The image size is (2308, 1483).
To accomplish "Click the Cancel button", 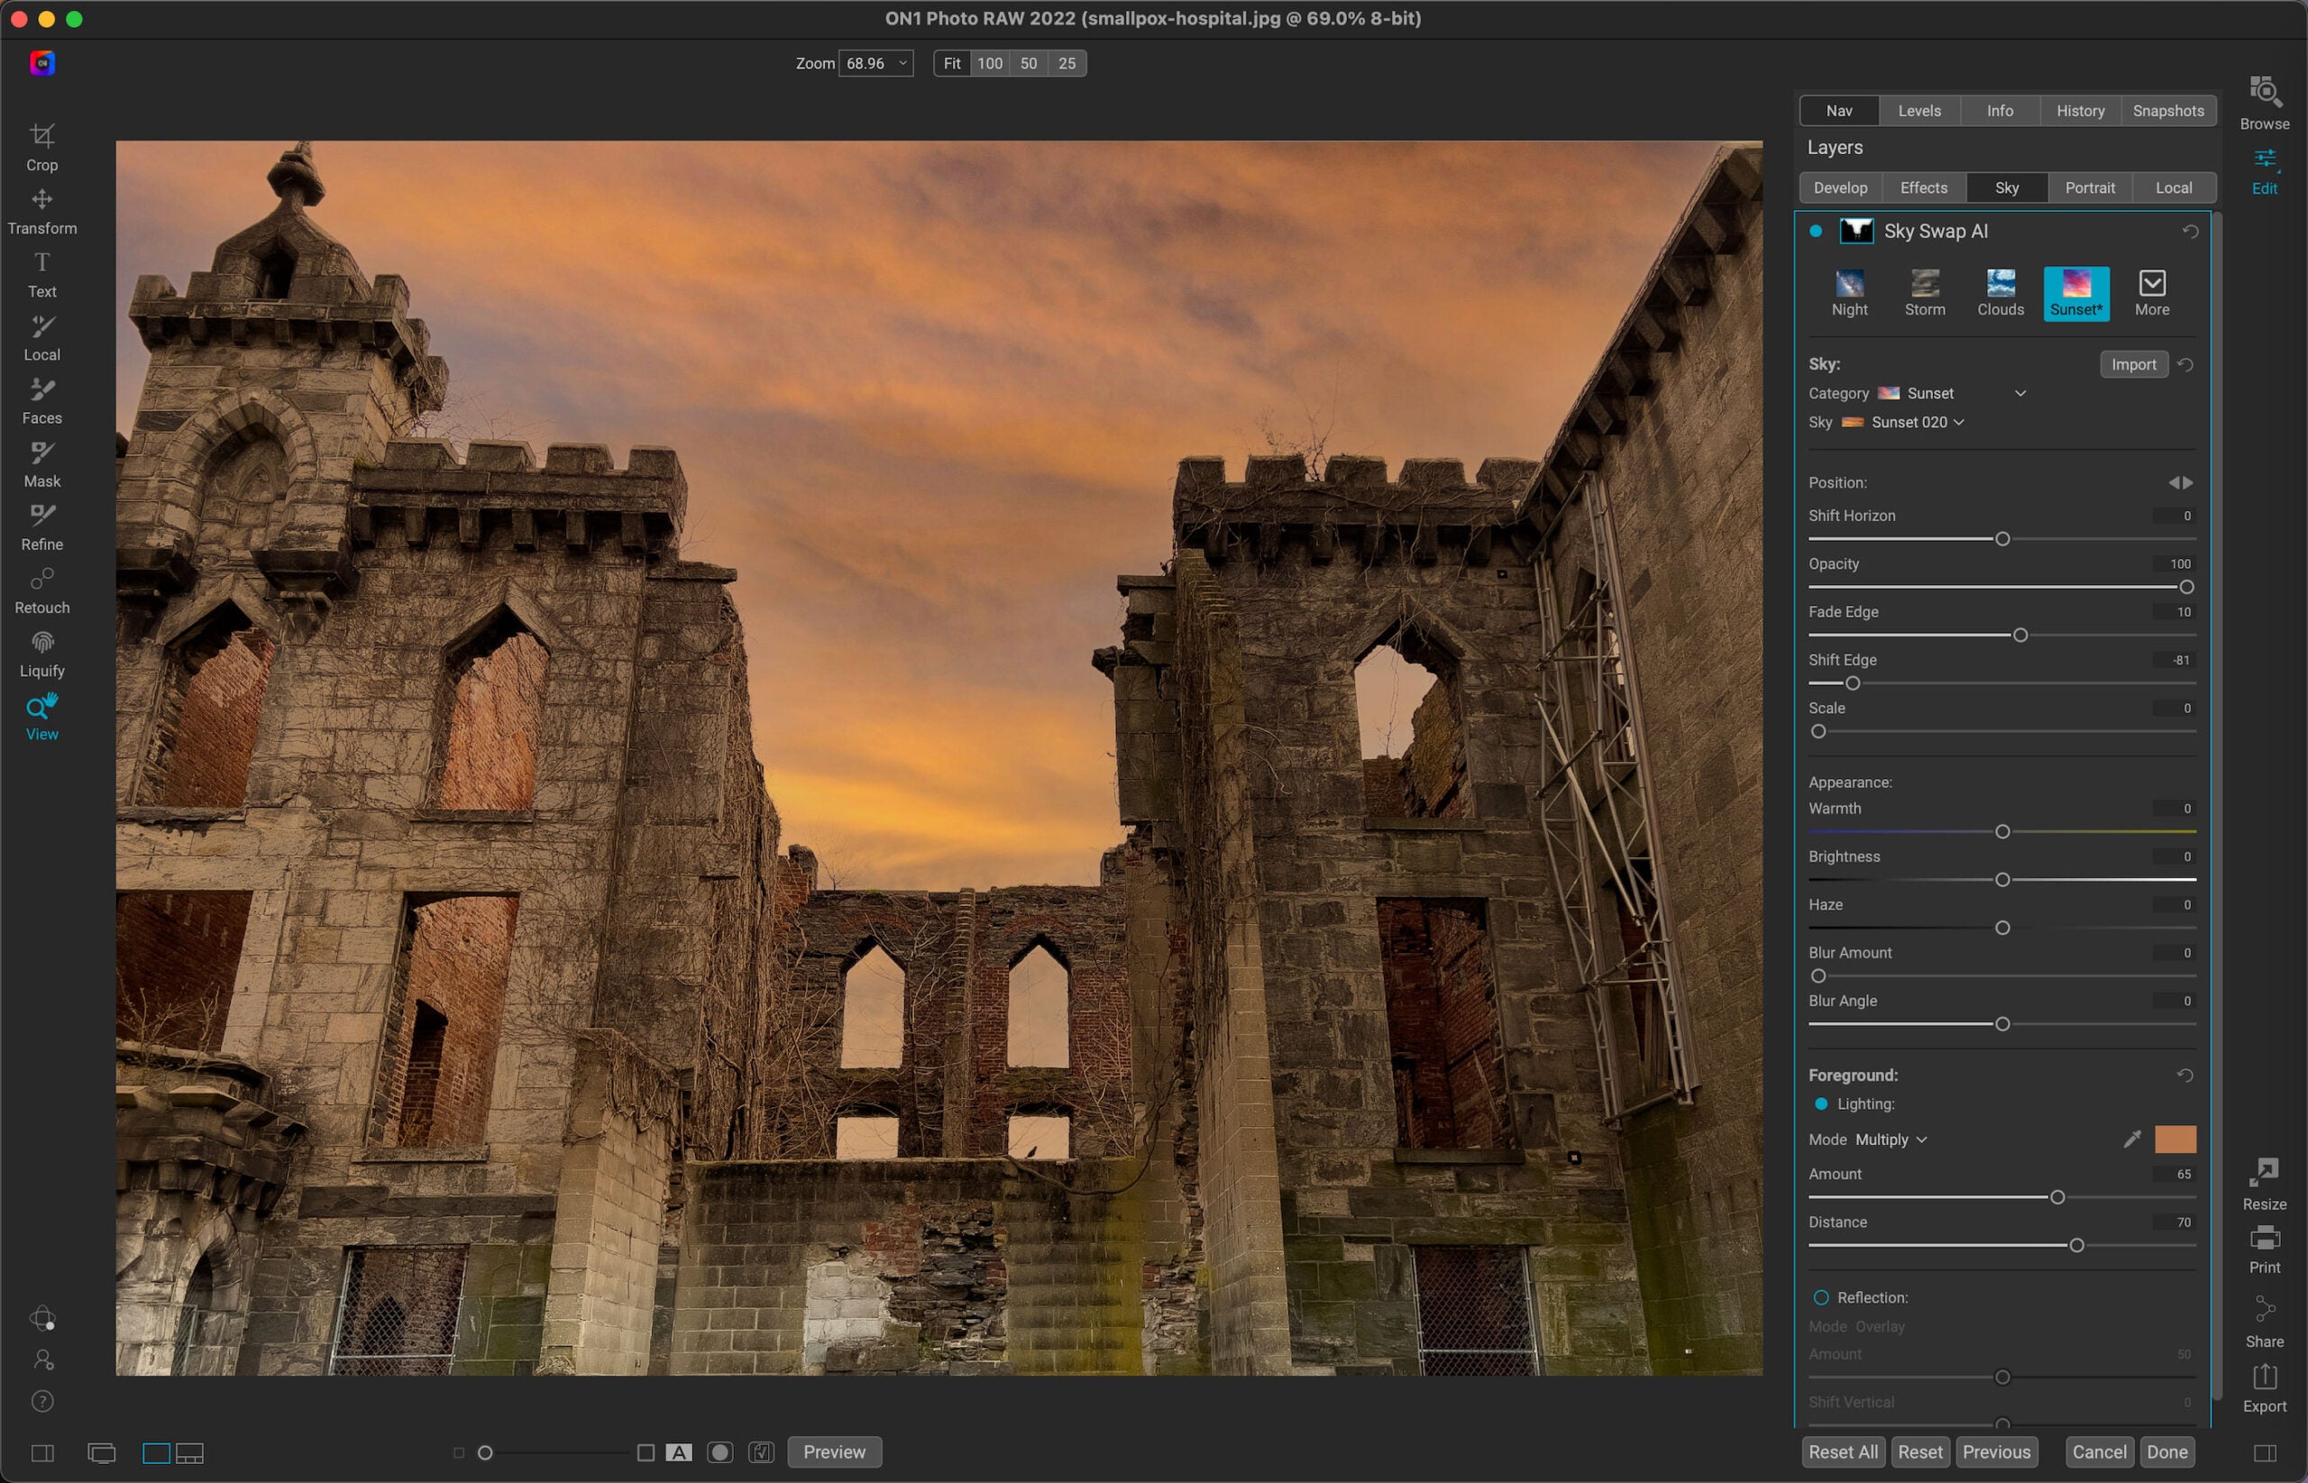I will (2098, 1451).
